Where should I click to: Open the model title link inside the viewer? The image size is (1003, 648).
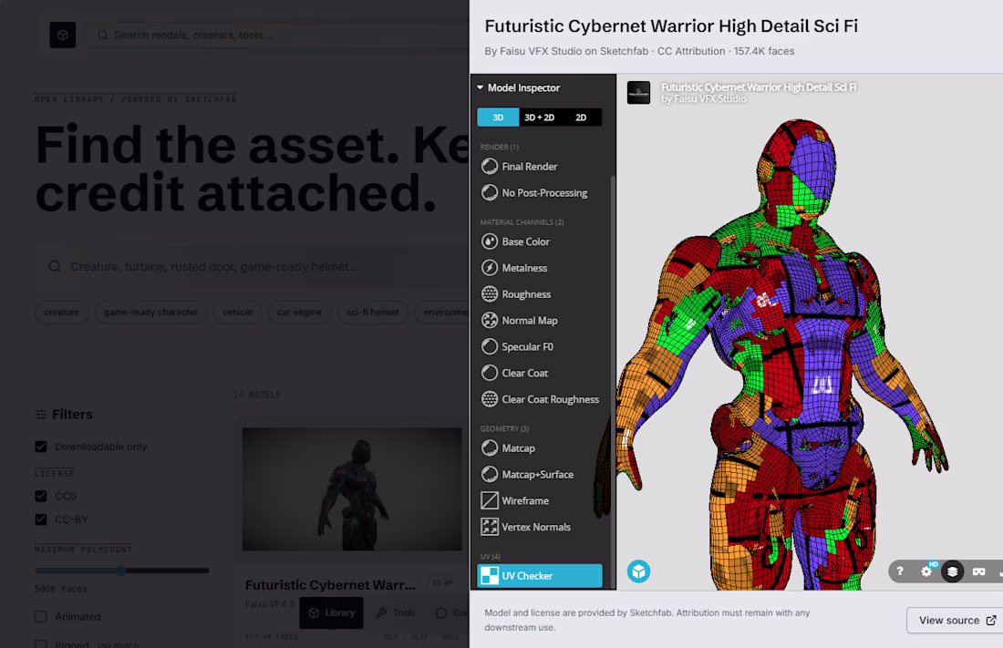[x=759, y=87]
